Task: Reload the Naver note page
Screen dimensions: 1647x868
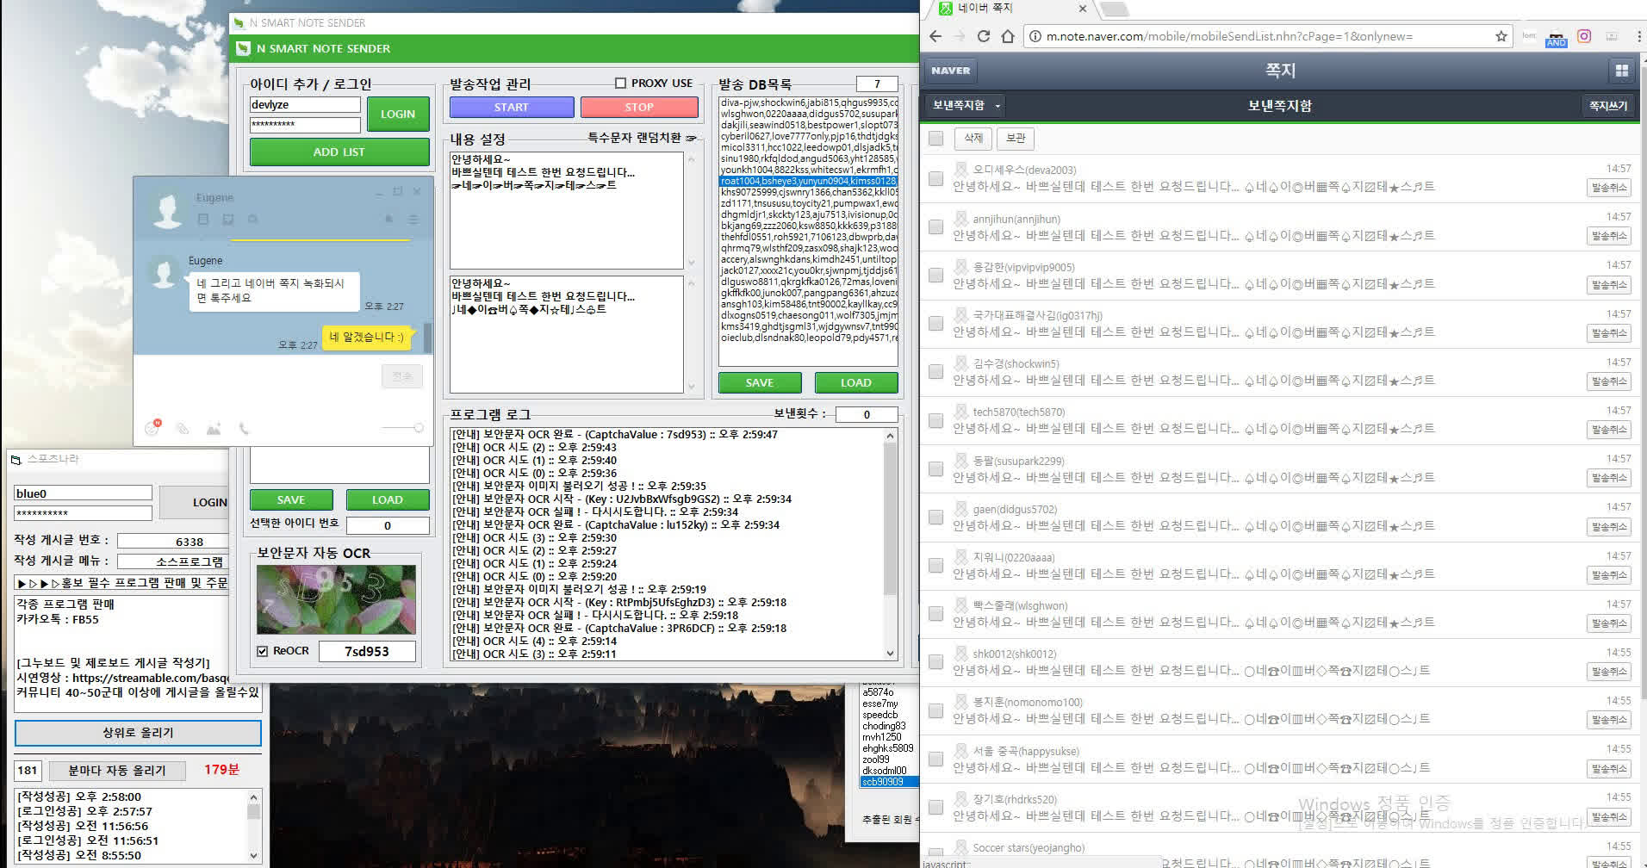Action: [x=984, y=36]
